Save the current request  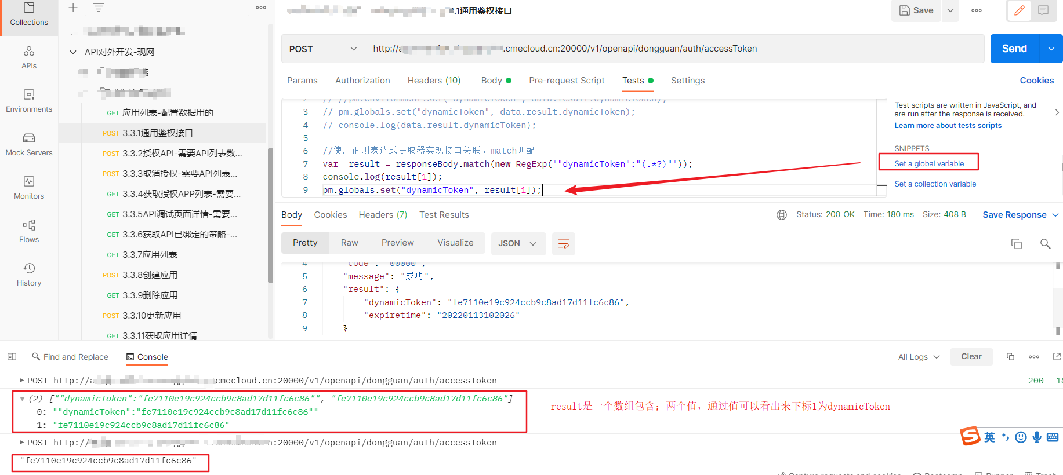pyautogui.click(x=917, y=10)
